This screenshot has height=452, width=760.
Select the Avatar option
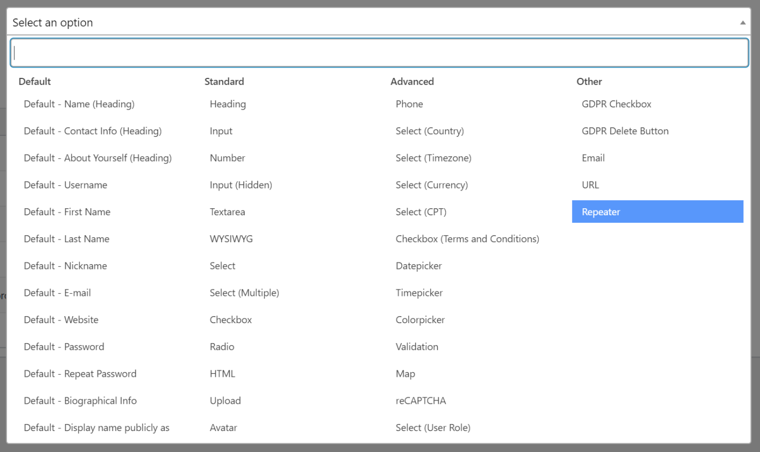pyautogui.click(x=285, y=427)
